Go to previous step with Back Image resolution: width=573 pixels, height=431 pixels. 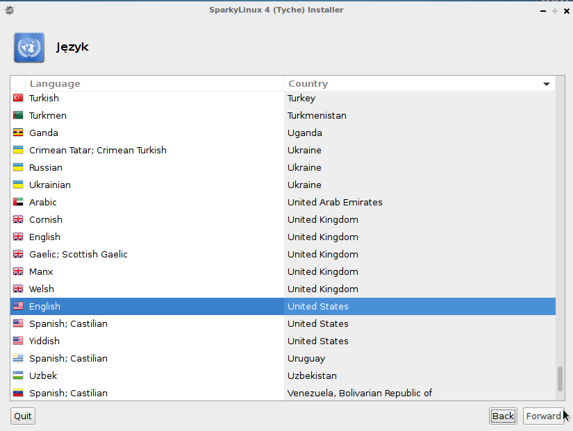(503, 416)
